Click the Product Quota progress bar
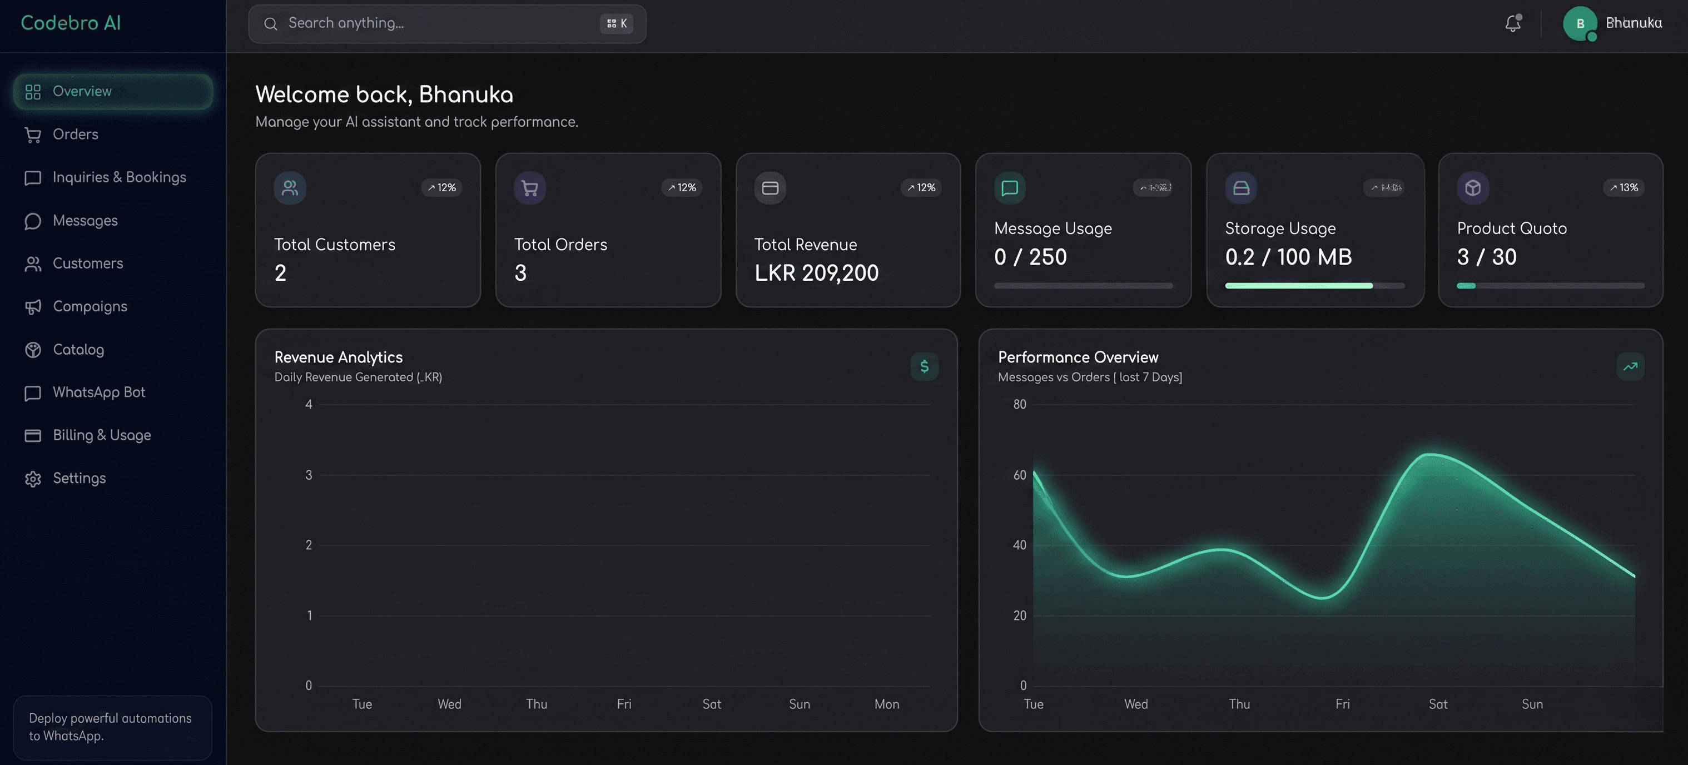Viewport: 1688px width, 765px height. pyautogui.click(x=1550, y=286)
